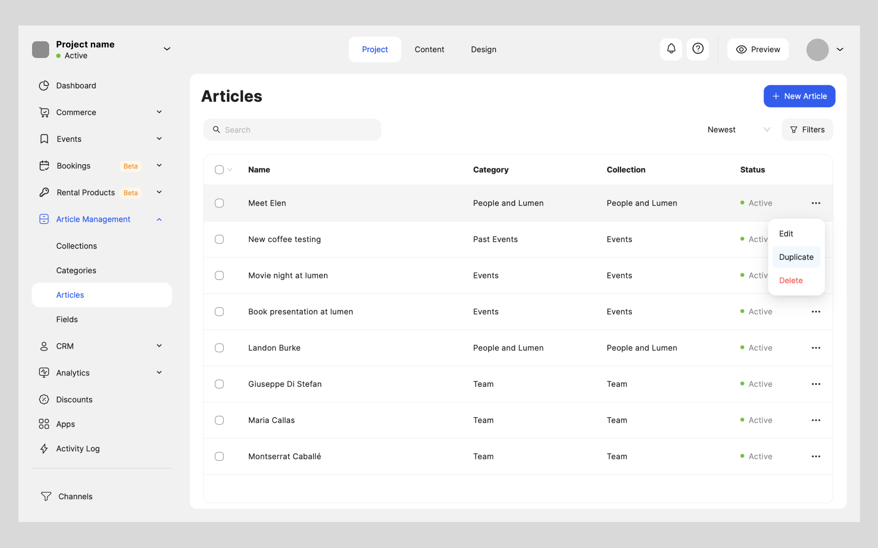Check the Movie night at lumen checkbox
The width and height of the screenshot is (878, 548).
coord(219,275)
